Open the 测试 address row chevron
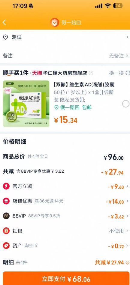Image resolution: width=130 pixels, height=285 pixels. coord(127,37)
